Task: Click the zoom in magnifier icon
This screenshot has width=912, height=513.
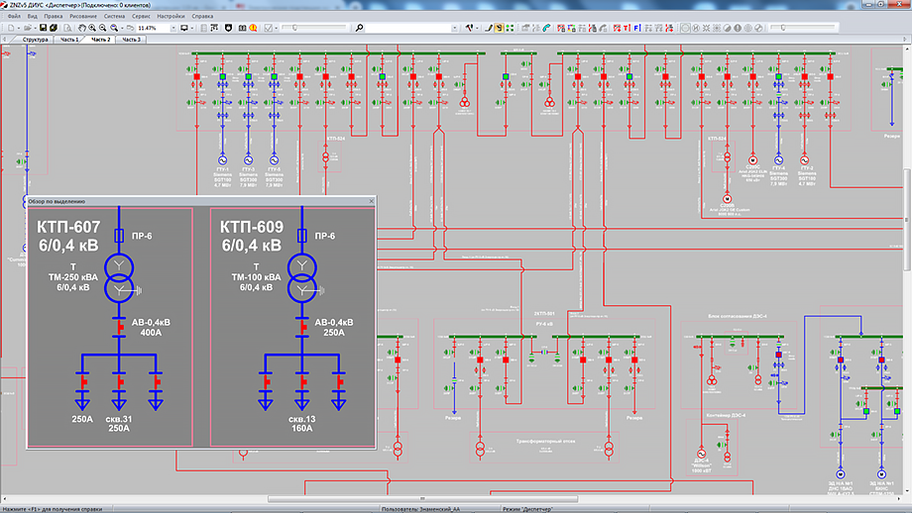Action: [90, 28]
